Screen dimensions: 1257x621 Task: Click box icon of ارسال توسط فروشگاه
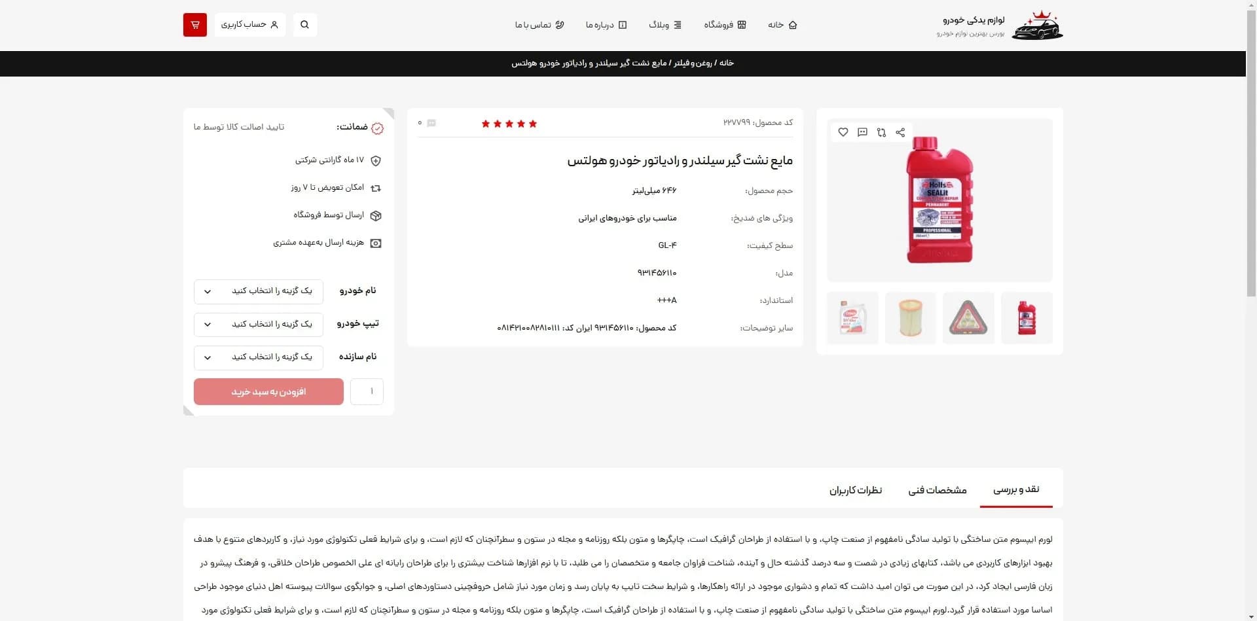click(376, 215)
